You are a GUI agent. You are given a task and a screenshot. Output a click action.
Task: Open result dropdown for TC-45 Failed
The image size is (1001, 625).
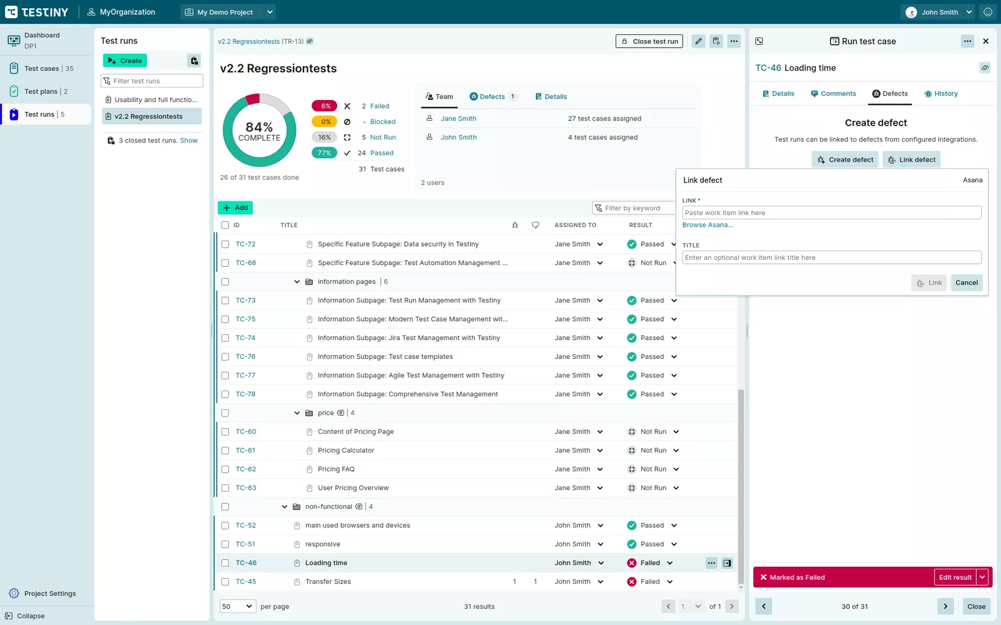[669, 582]
